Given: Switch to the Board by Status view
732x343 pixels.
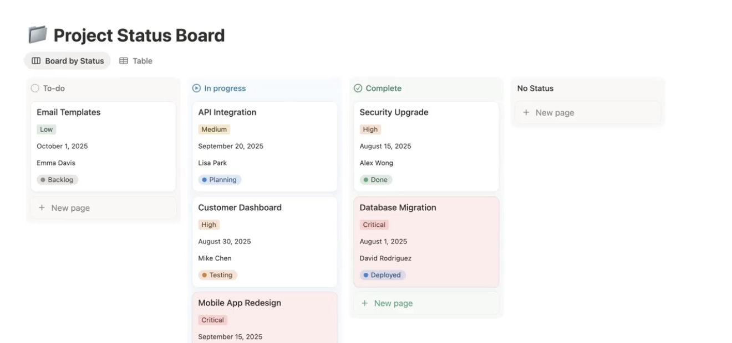Looking at the screenshot, I should click(68, 61).
